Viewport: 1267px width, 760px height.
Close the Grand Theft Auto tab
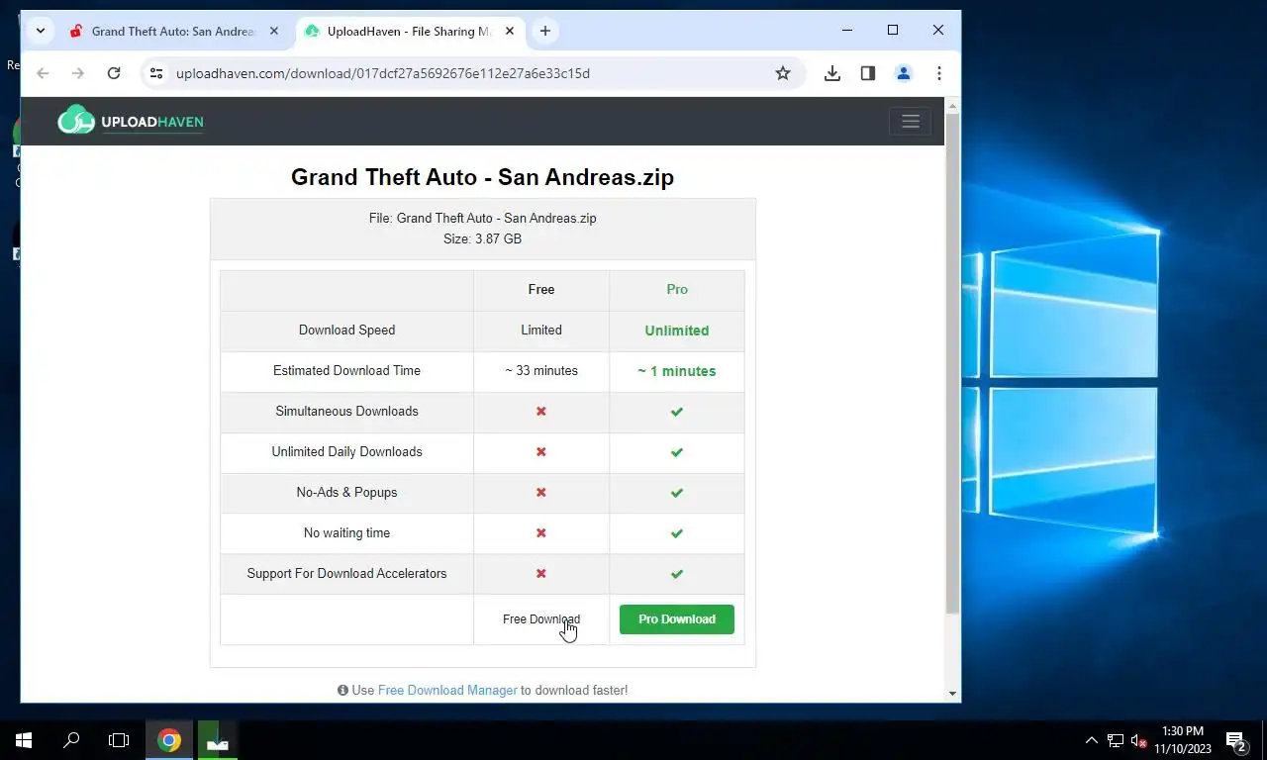(274, 31)
